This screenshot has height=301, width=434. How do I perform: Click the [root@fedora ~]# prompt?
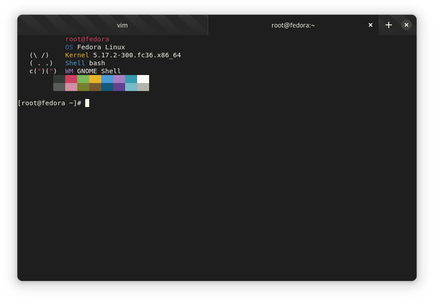[x=50, y=103]
